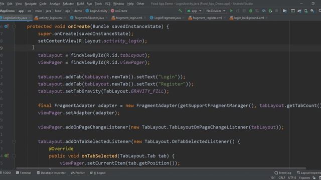The image size is (321, 180).
Task: Open the Other menu
Action: (x=140, y=3)
